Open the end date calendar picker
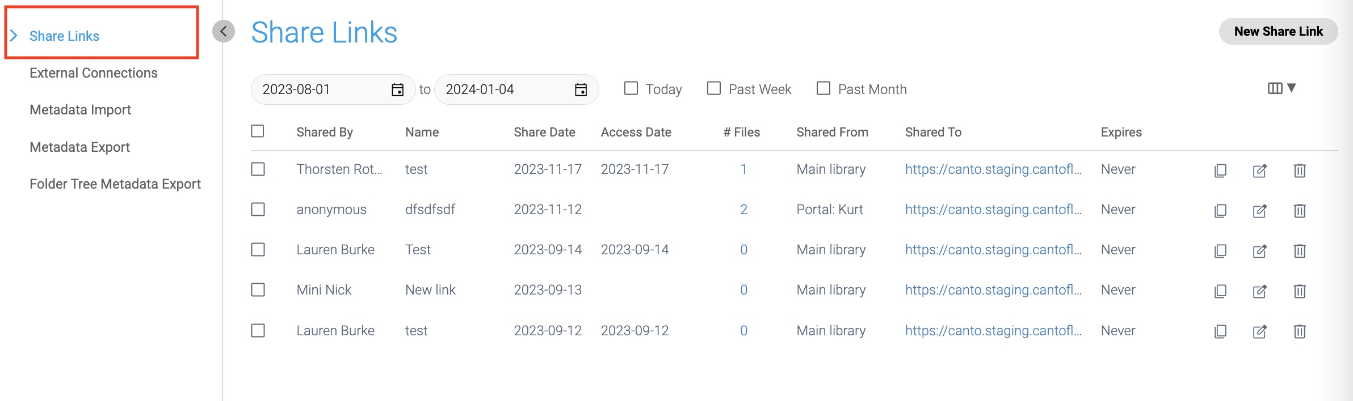Image resolution: width=1353 pixels, height=401 pixels. point(581,89)
